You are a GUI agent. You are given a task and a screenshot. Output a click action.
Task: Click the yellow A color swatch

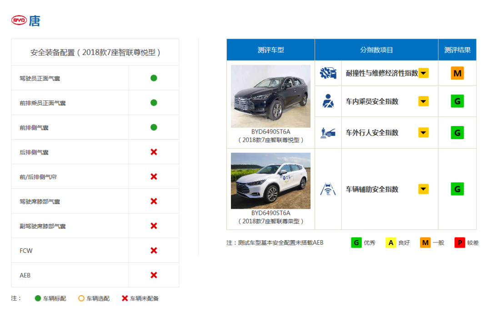(390, 242)
